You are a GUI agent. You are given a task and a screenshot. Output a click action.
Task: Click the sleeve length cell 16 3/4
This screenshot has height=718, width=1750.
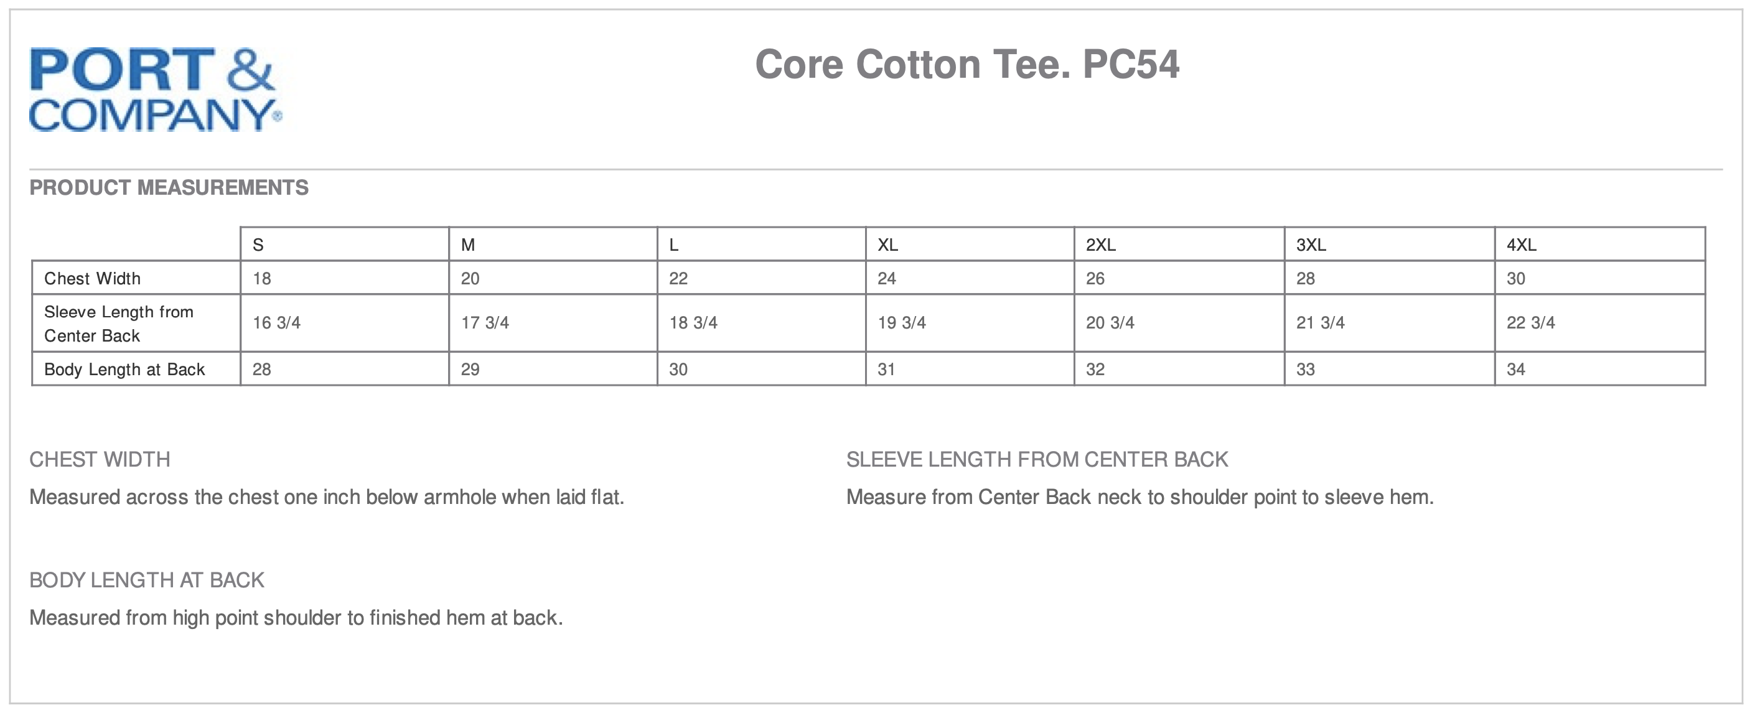point(276,323)
